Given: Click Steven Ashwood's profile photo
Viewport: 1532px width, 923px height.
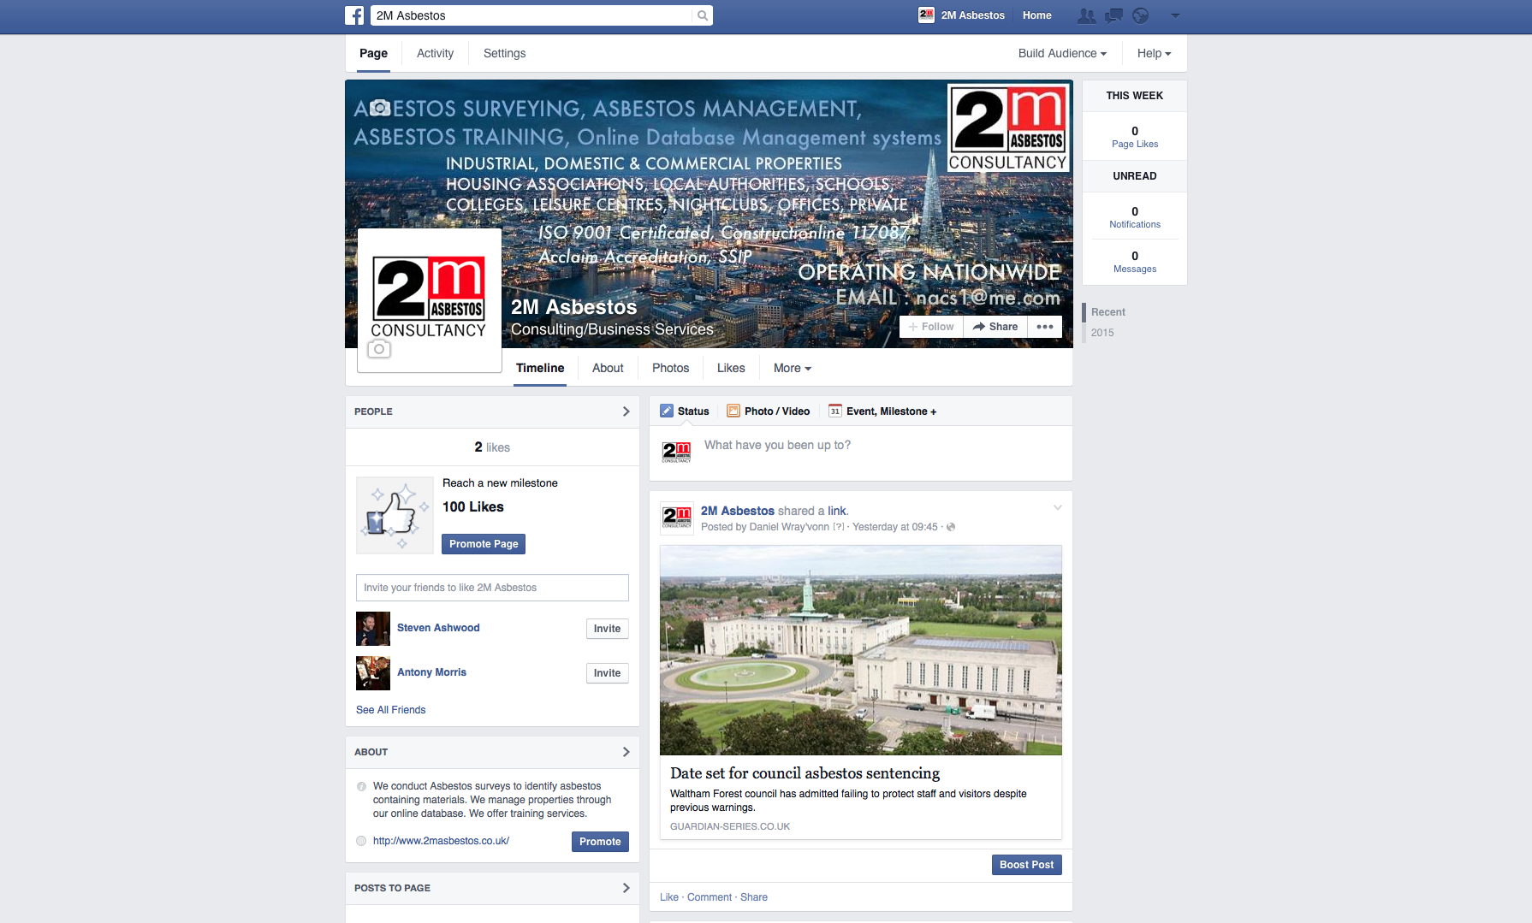Looking at the screenshot, I should point(373,629).
